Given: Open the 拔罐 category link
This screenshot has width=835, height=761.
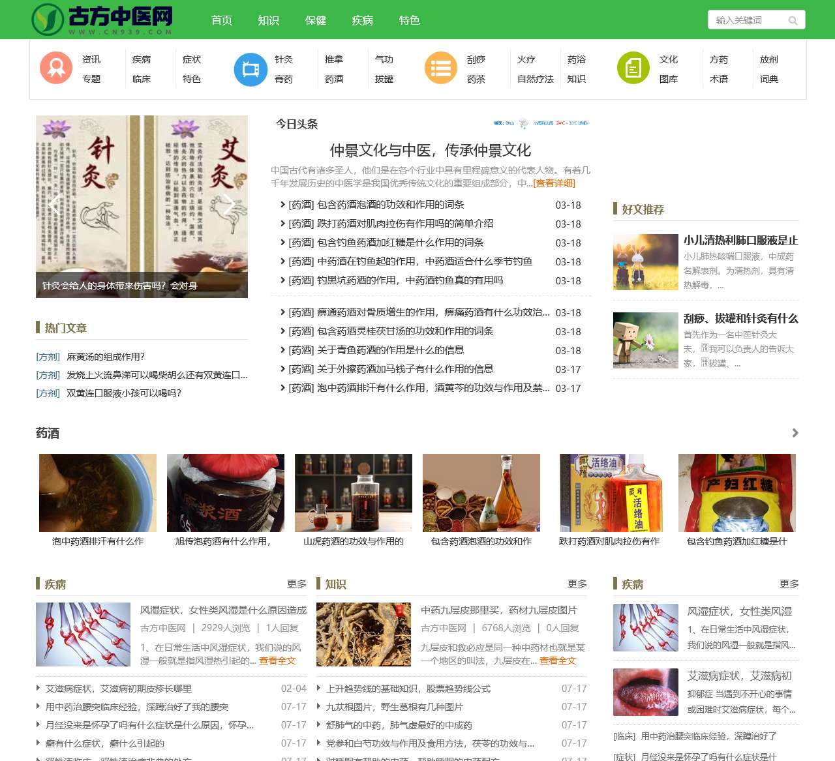Looking at the screenshot, I should [384, 79].
